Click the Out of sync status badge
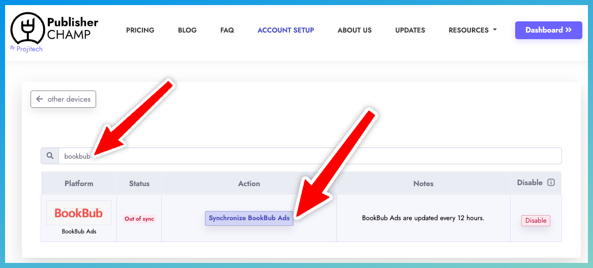Screen dimensions: 593x268 click(x=139, y=219)
